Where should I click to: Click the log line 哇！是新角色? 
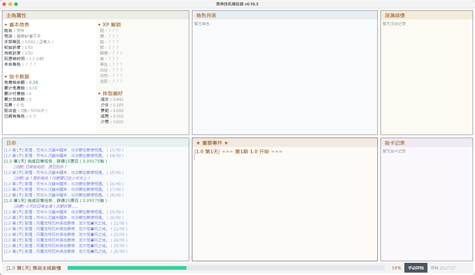click(x=52, y=178)
